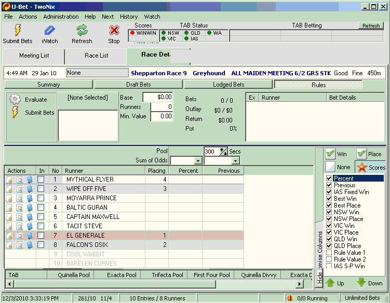Image resolution: width=390 pixels, height=303 pixels.
Task: Click the lightning icon beside Submit Bets in panel
Action: (15, 112)
